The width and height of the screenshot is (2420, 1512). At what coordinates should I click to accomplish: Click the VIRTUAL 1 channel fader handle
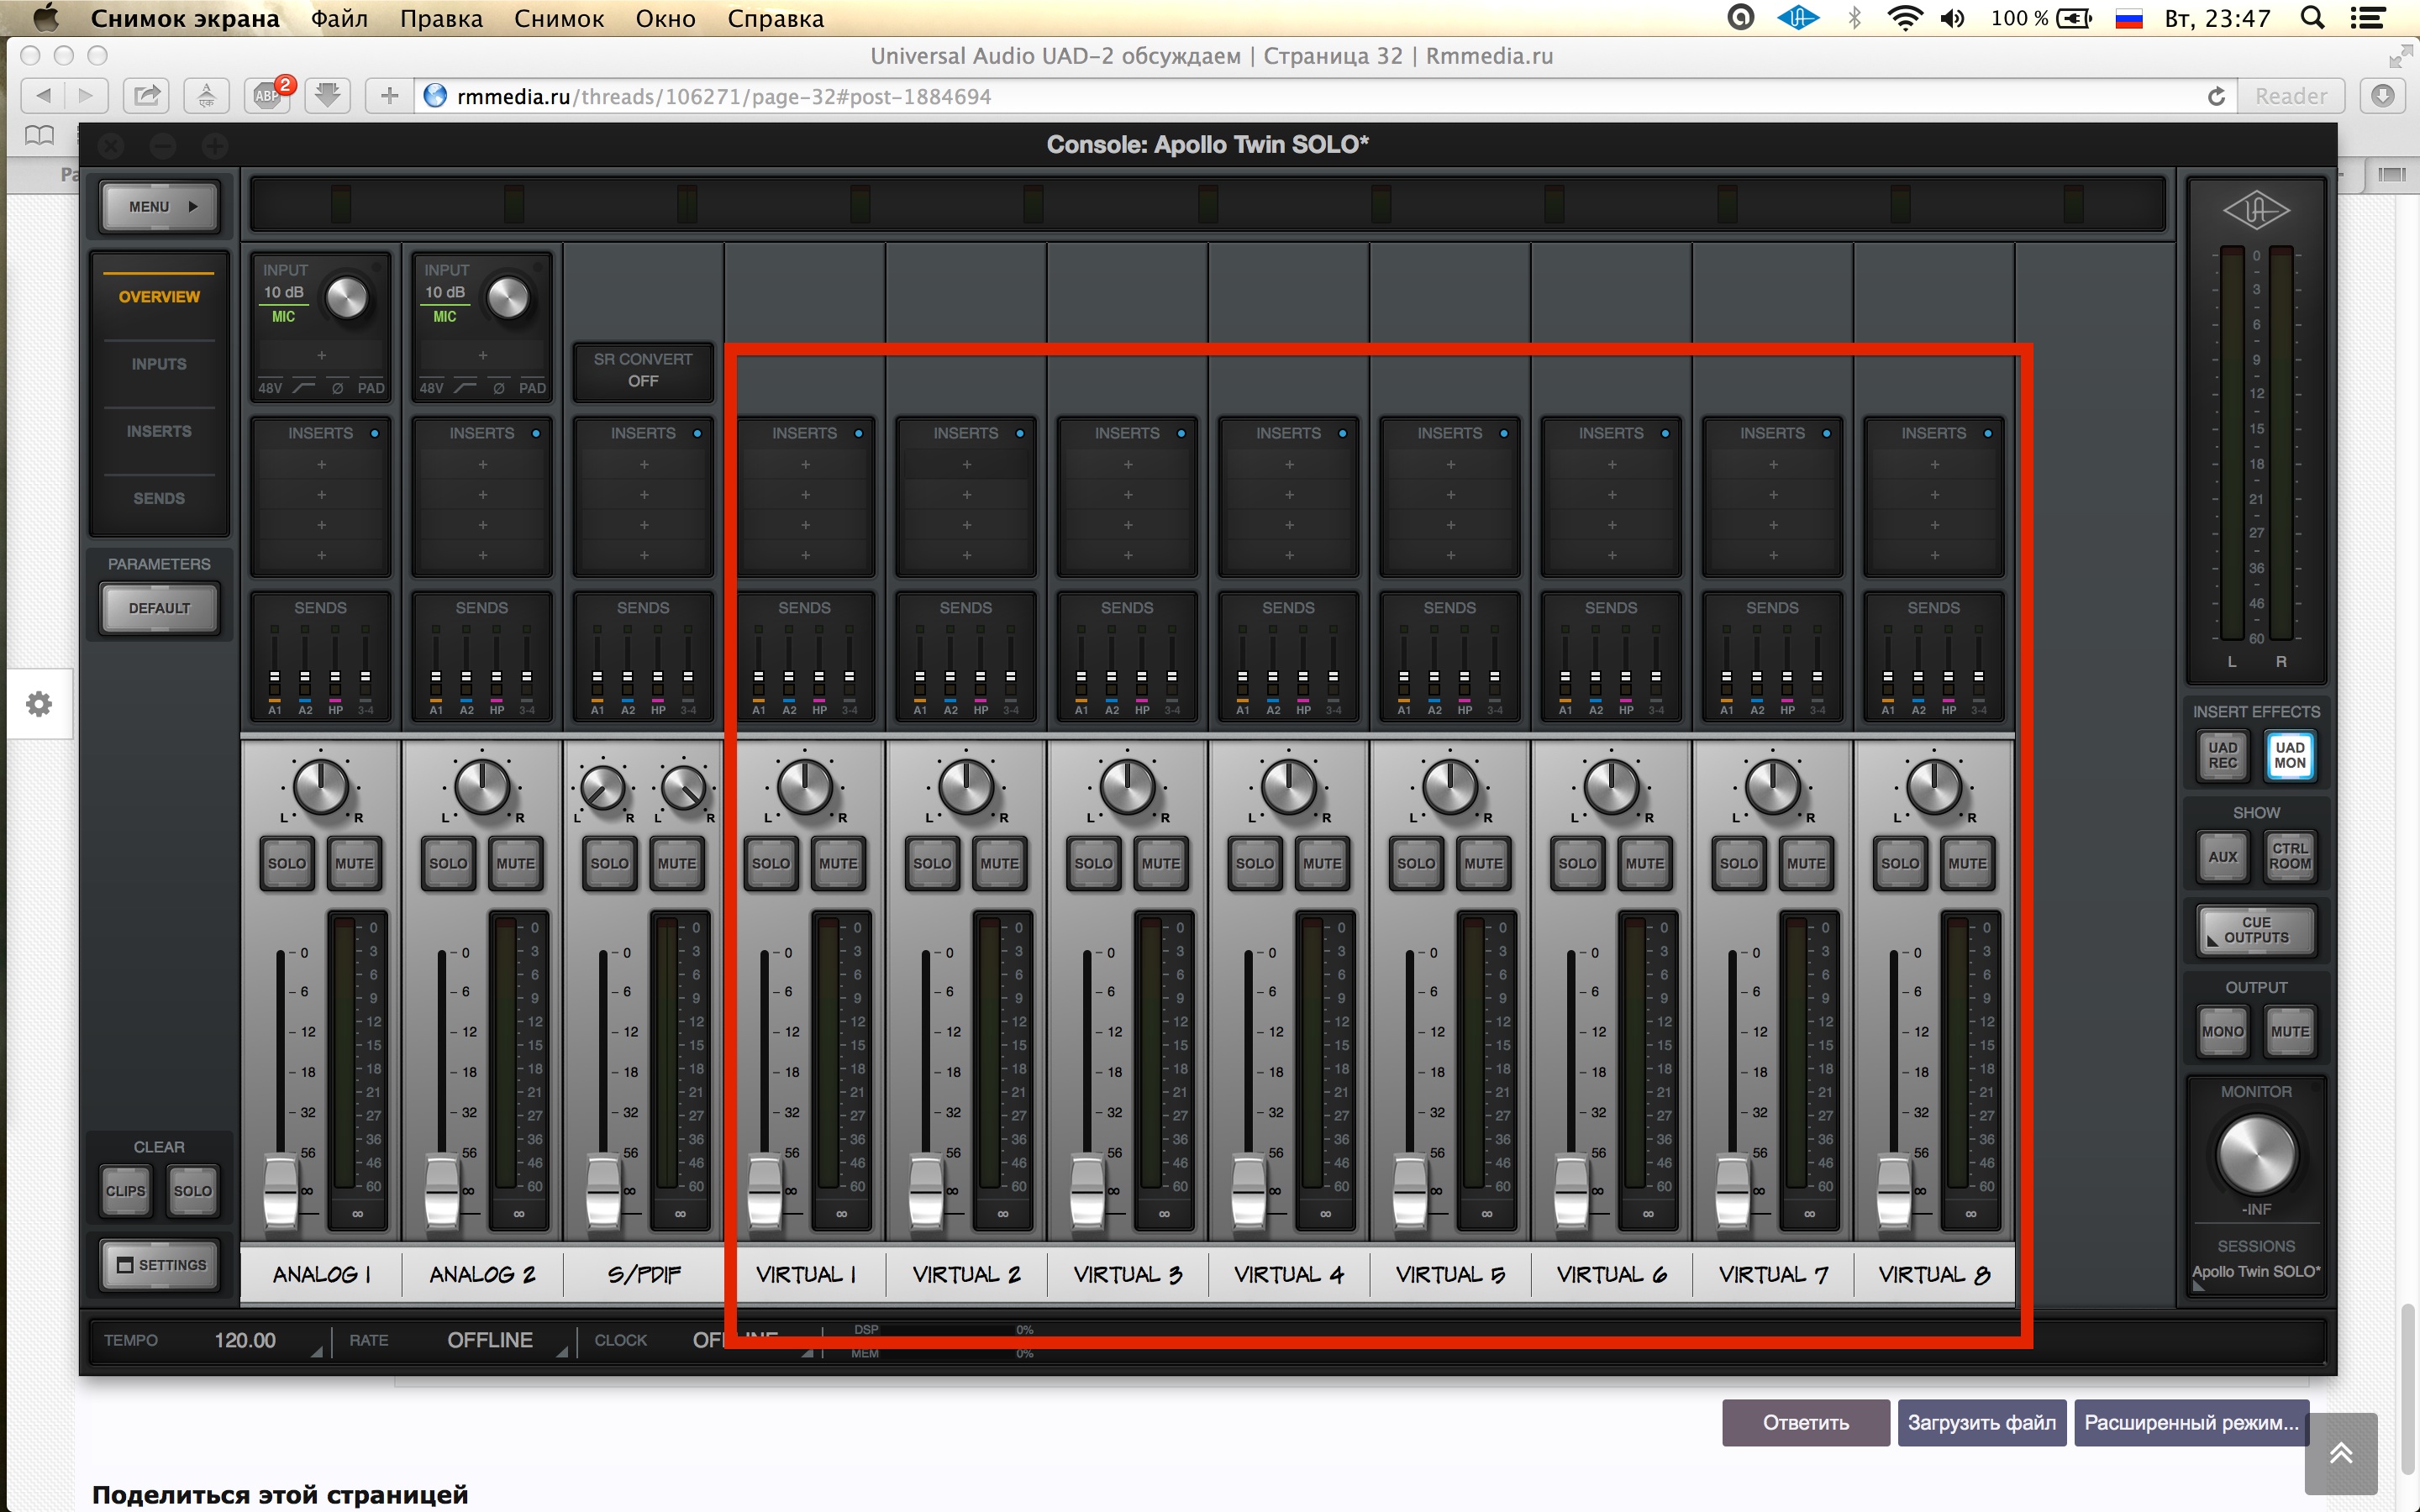click(x=765, y=1190)
